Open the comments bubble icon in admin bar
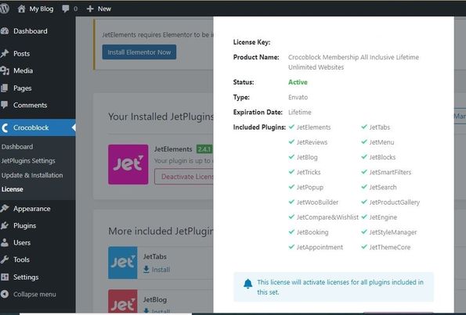Image resolution: width=466 pixels, height=315 pixels. click(65, 9)
